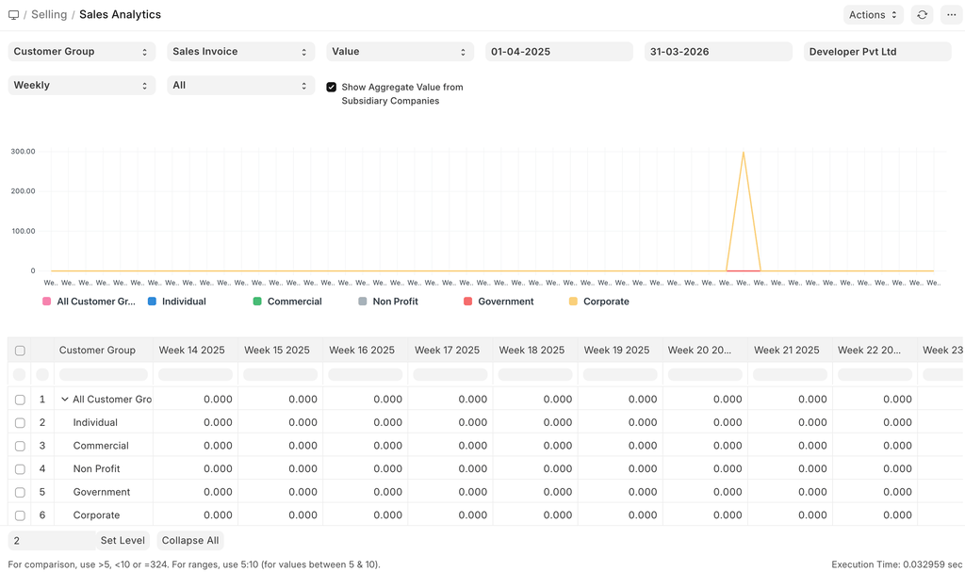Toggle Corporate yellow legend swatch

[573, 302]
